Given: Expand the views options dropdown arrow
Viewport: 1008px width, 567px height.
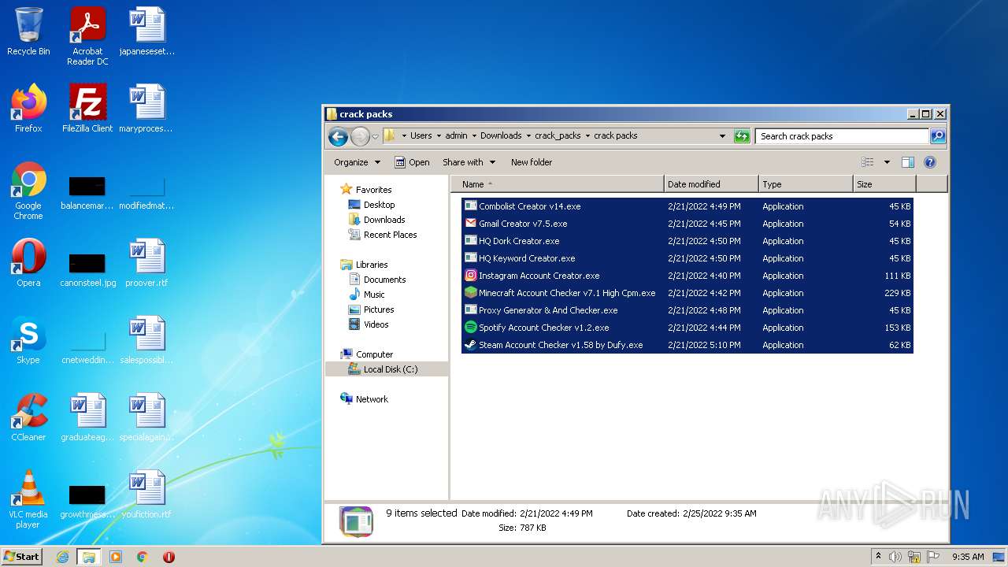Looking at the screenshot, I should [887, 162].
